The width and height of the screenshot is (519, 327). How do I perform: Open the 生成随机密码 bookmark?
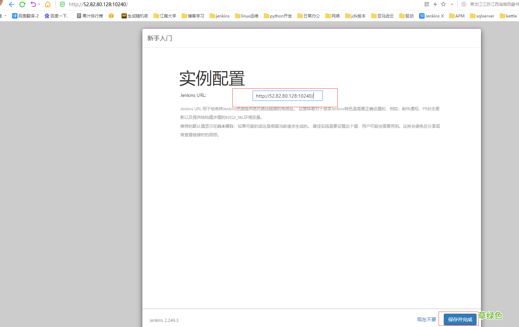click(x=134, y=16)
